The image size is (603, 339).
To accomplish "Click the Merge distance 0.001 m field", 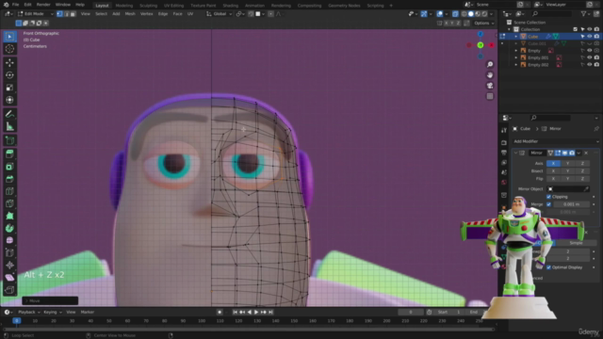I will tap(571, 204).
